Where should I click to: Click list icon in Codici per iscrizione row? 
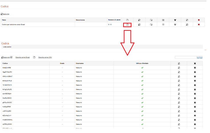tap(163, 25)
